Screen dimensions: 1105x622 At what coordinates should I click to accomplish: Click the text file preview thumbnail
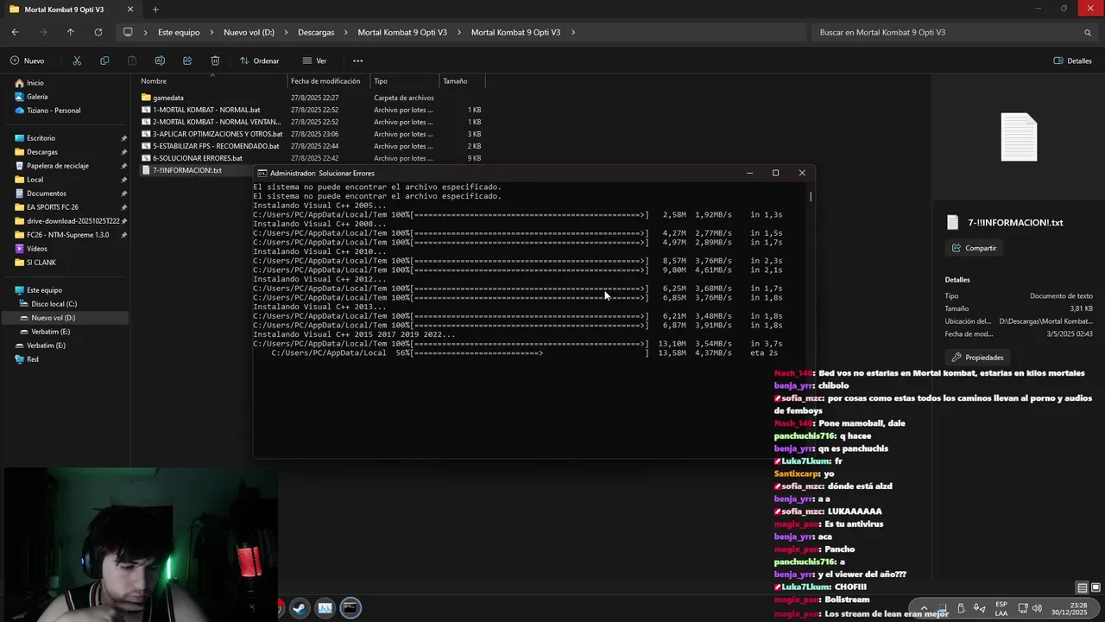pyautogui.click(x=1019, y=136)
